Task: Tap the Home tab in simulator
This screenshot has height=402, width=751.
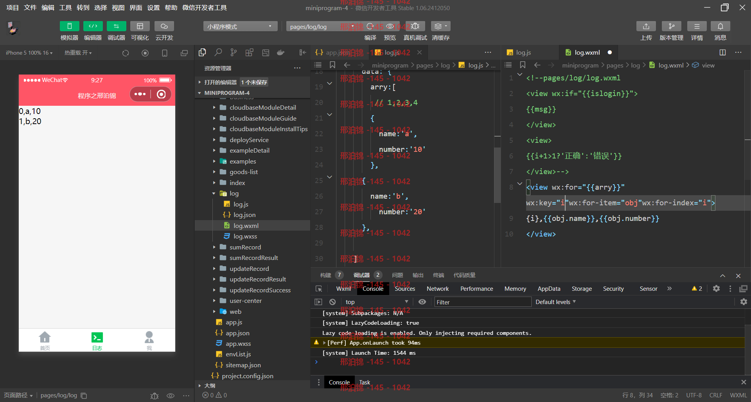Action: pyautogui.click(x=45, y=341)
